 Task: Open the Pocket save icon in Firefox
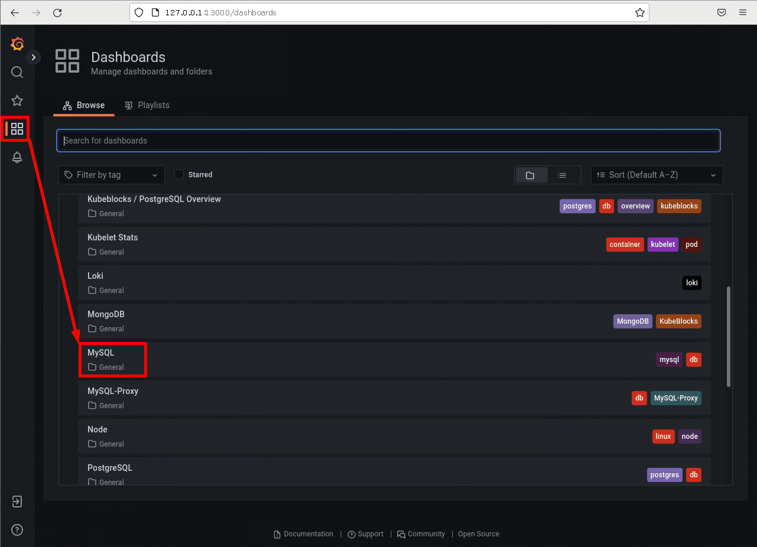(x=722, y=12)
